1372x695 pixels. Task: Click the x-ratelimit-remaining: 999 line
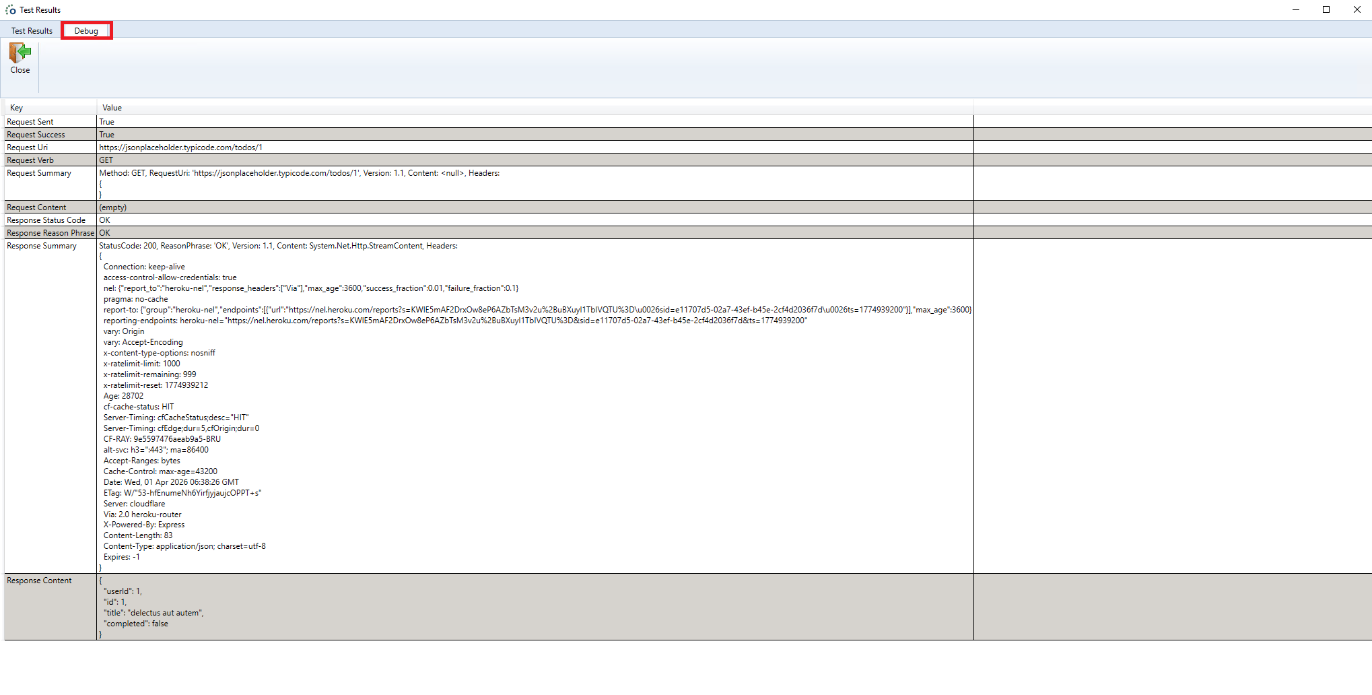tap(150, 374)
